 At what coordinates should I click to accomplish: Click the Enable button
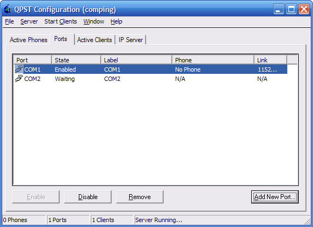36,197
